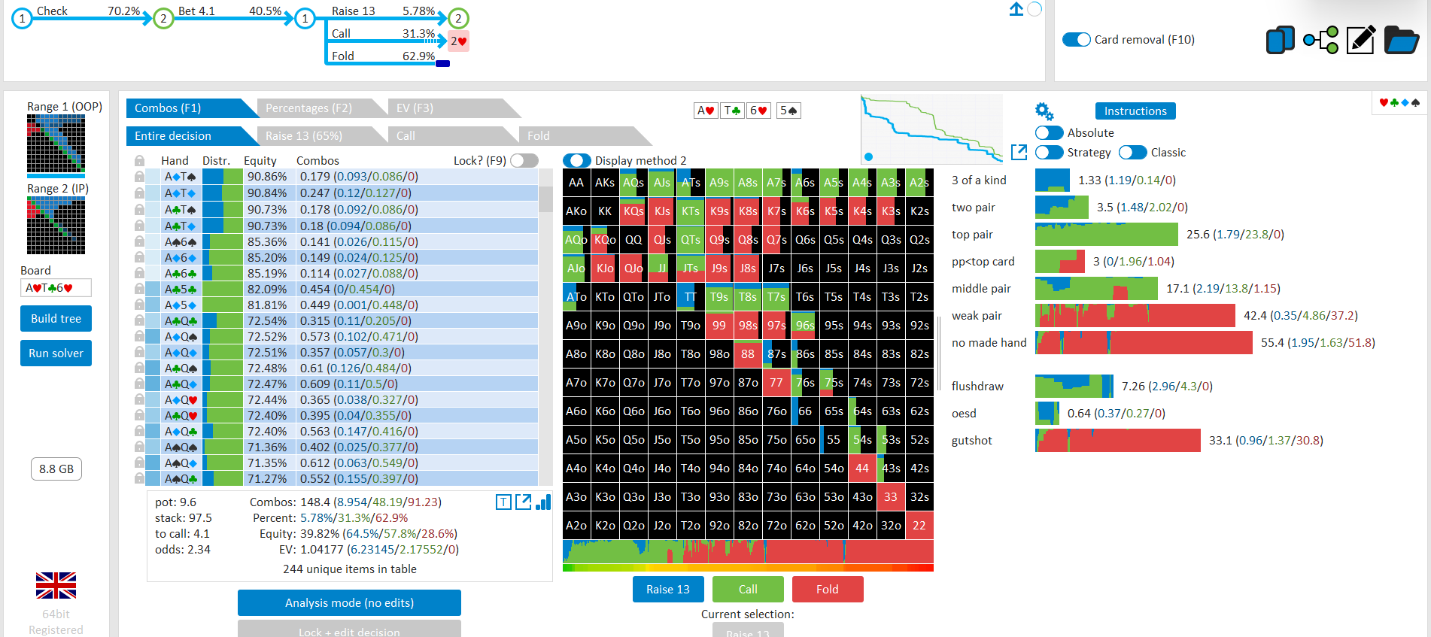Image resolution: width=1431 pixels, height=637 pixels.
Task: Click the pop-out icon next to equity graph
Action: (1019, 152)
